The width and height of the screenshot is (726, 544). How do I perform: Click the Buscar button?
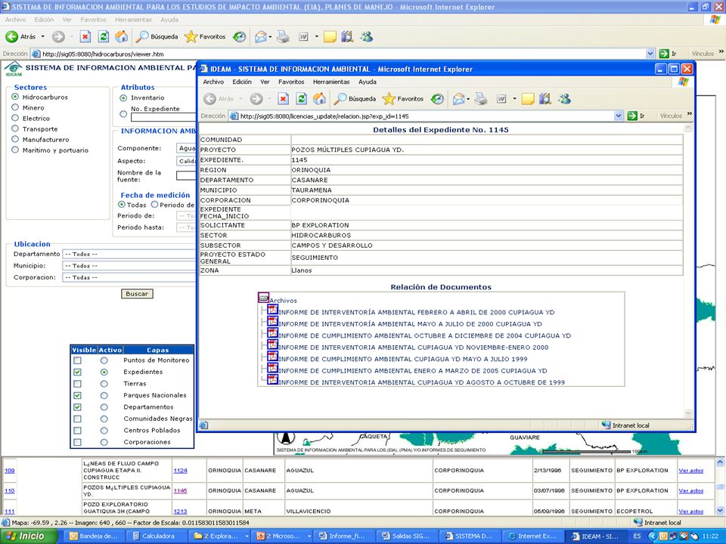click(x=137, y=294)
